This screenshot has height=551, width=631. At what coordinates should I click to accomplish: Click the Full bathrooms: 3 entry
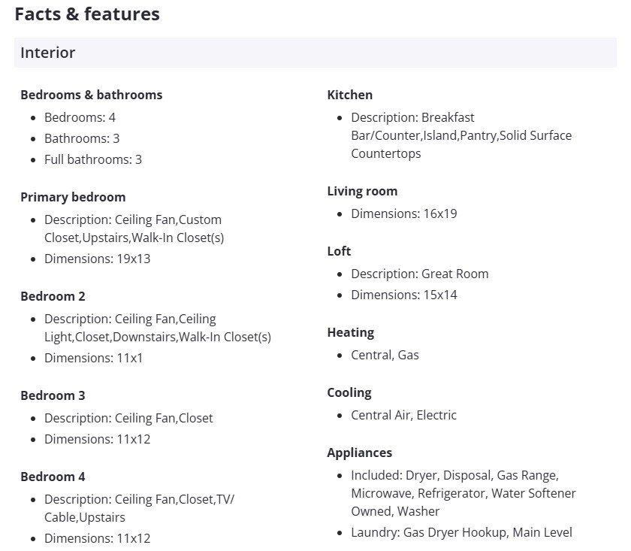92,159
